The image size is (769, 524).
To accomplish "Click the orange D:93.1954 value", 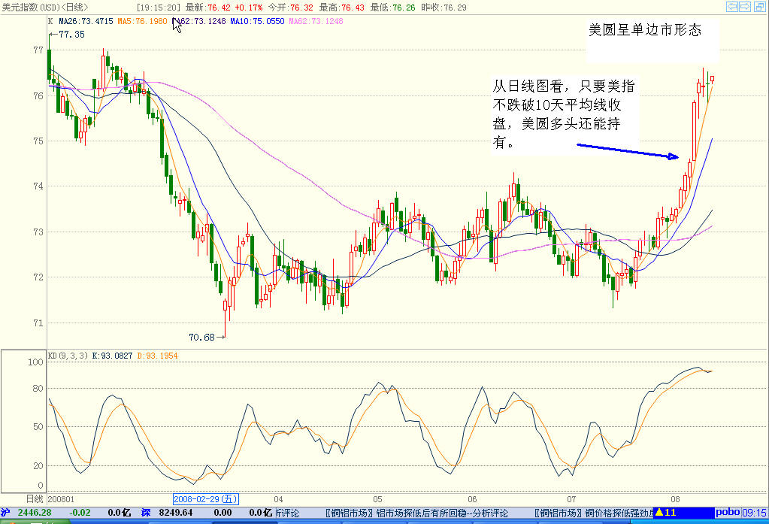I will [x=157, y=356].
